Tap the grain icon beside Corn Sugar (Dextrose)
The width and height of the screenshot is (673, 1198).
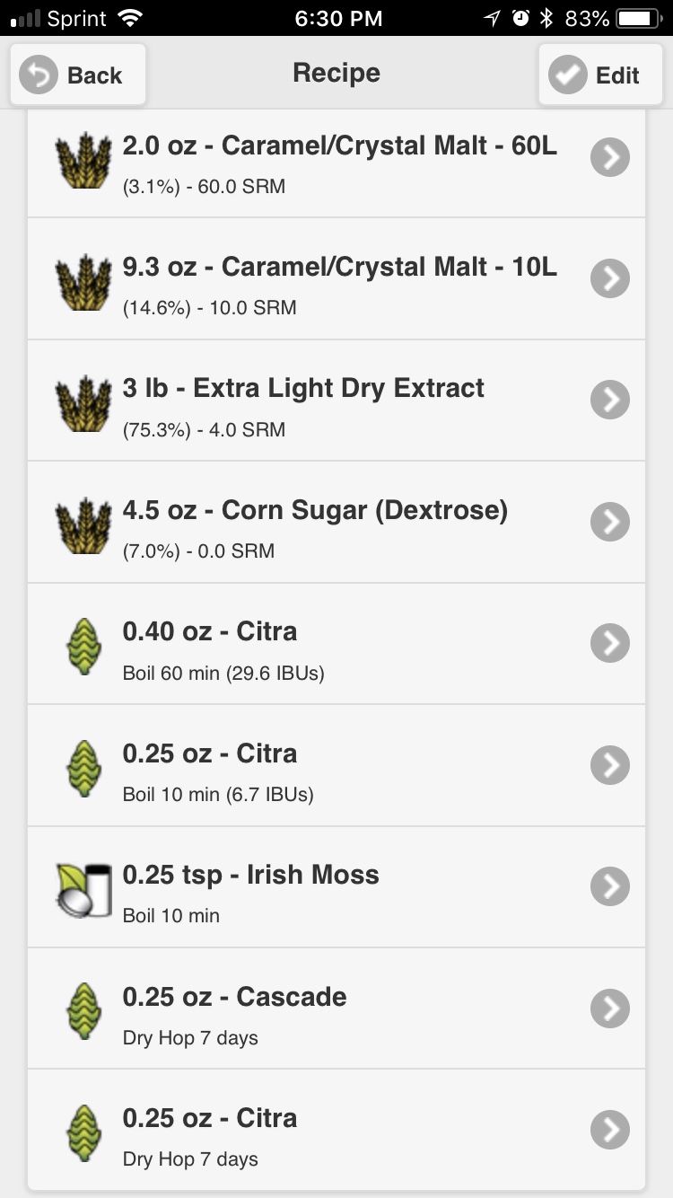77,524
